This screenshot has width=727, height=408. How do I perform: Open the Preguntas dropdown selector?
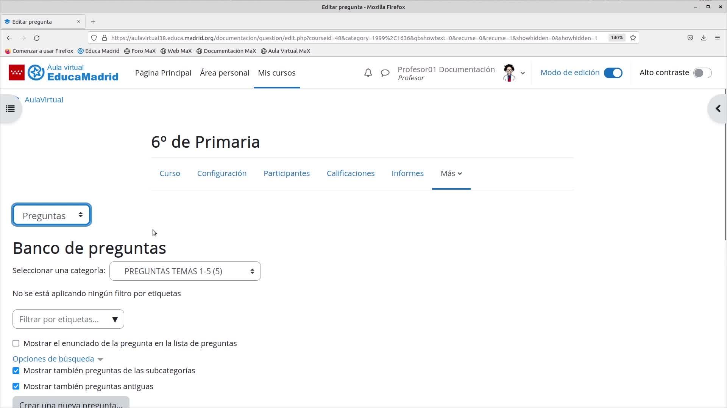[51, 215]
